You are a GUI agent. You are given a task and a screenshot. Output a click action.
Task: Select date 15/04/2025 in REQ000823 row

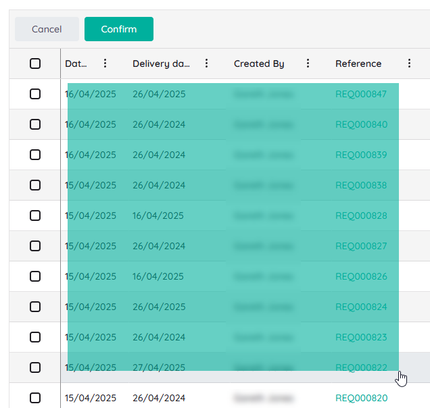pos(91,337)
